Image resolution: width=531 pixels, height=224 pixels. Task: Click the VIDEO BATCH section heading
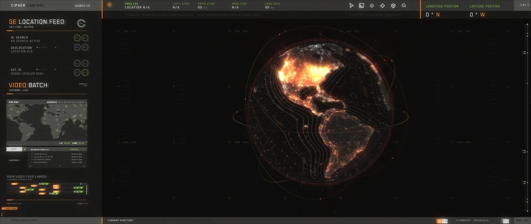28,85
